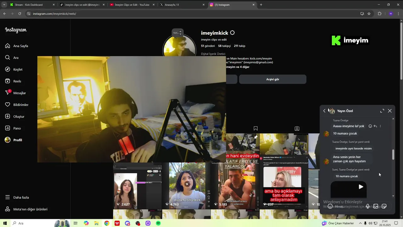
Task: Open Profil in the sidebar
Action: [14, 140]
